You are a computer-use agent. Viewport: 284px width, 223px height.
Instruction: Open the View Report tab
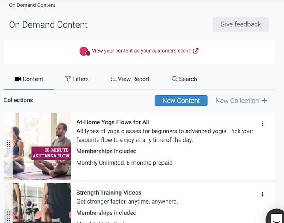(x=130, y=79)
